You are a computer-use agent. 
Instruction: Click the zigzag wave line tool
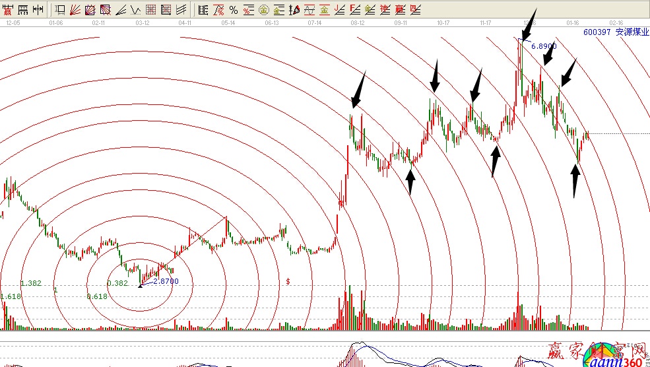[135, 10]
